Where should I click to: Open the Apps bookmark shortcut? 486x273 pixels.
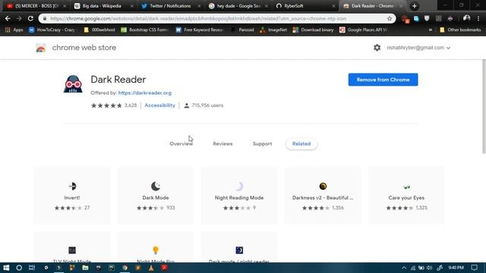point(14,30)
